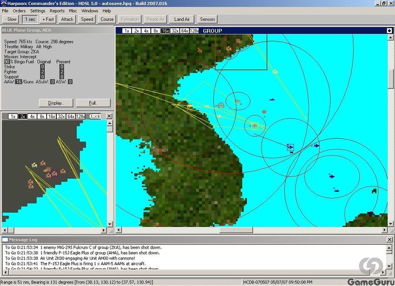Set small map zoom to 8x
395x286 pixels.
pyautogui.click(x=42, y=116)
